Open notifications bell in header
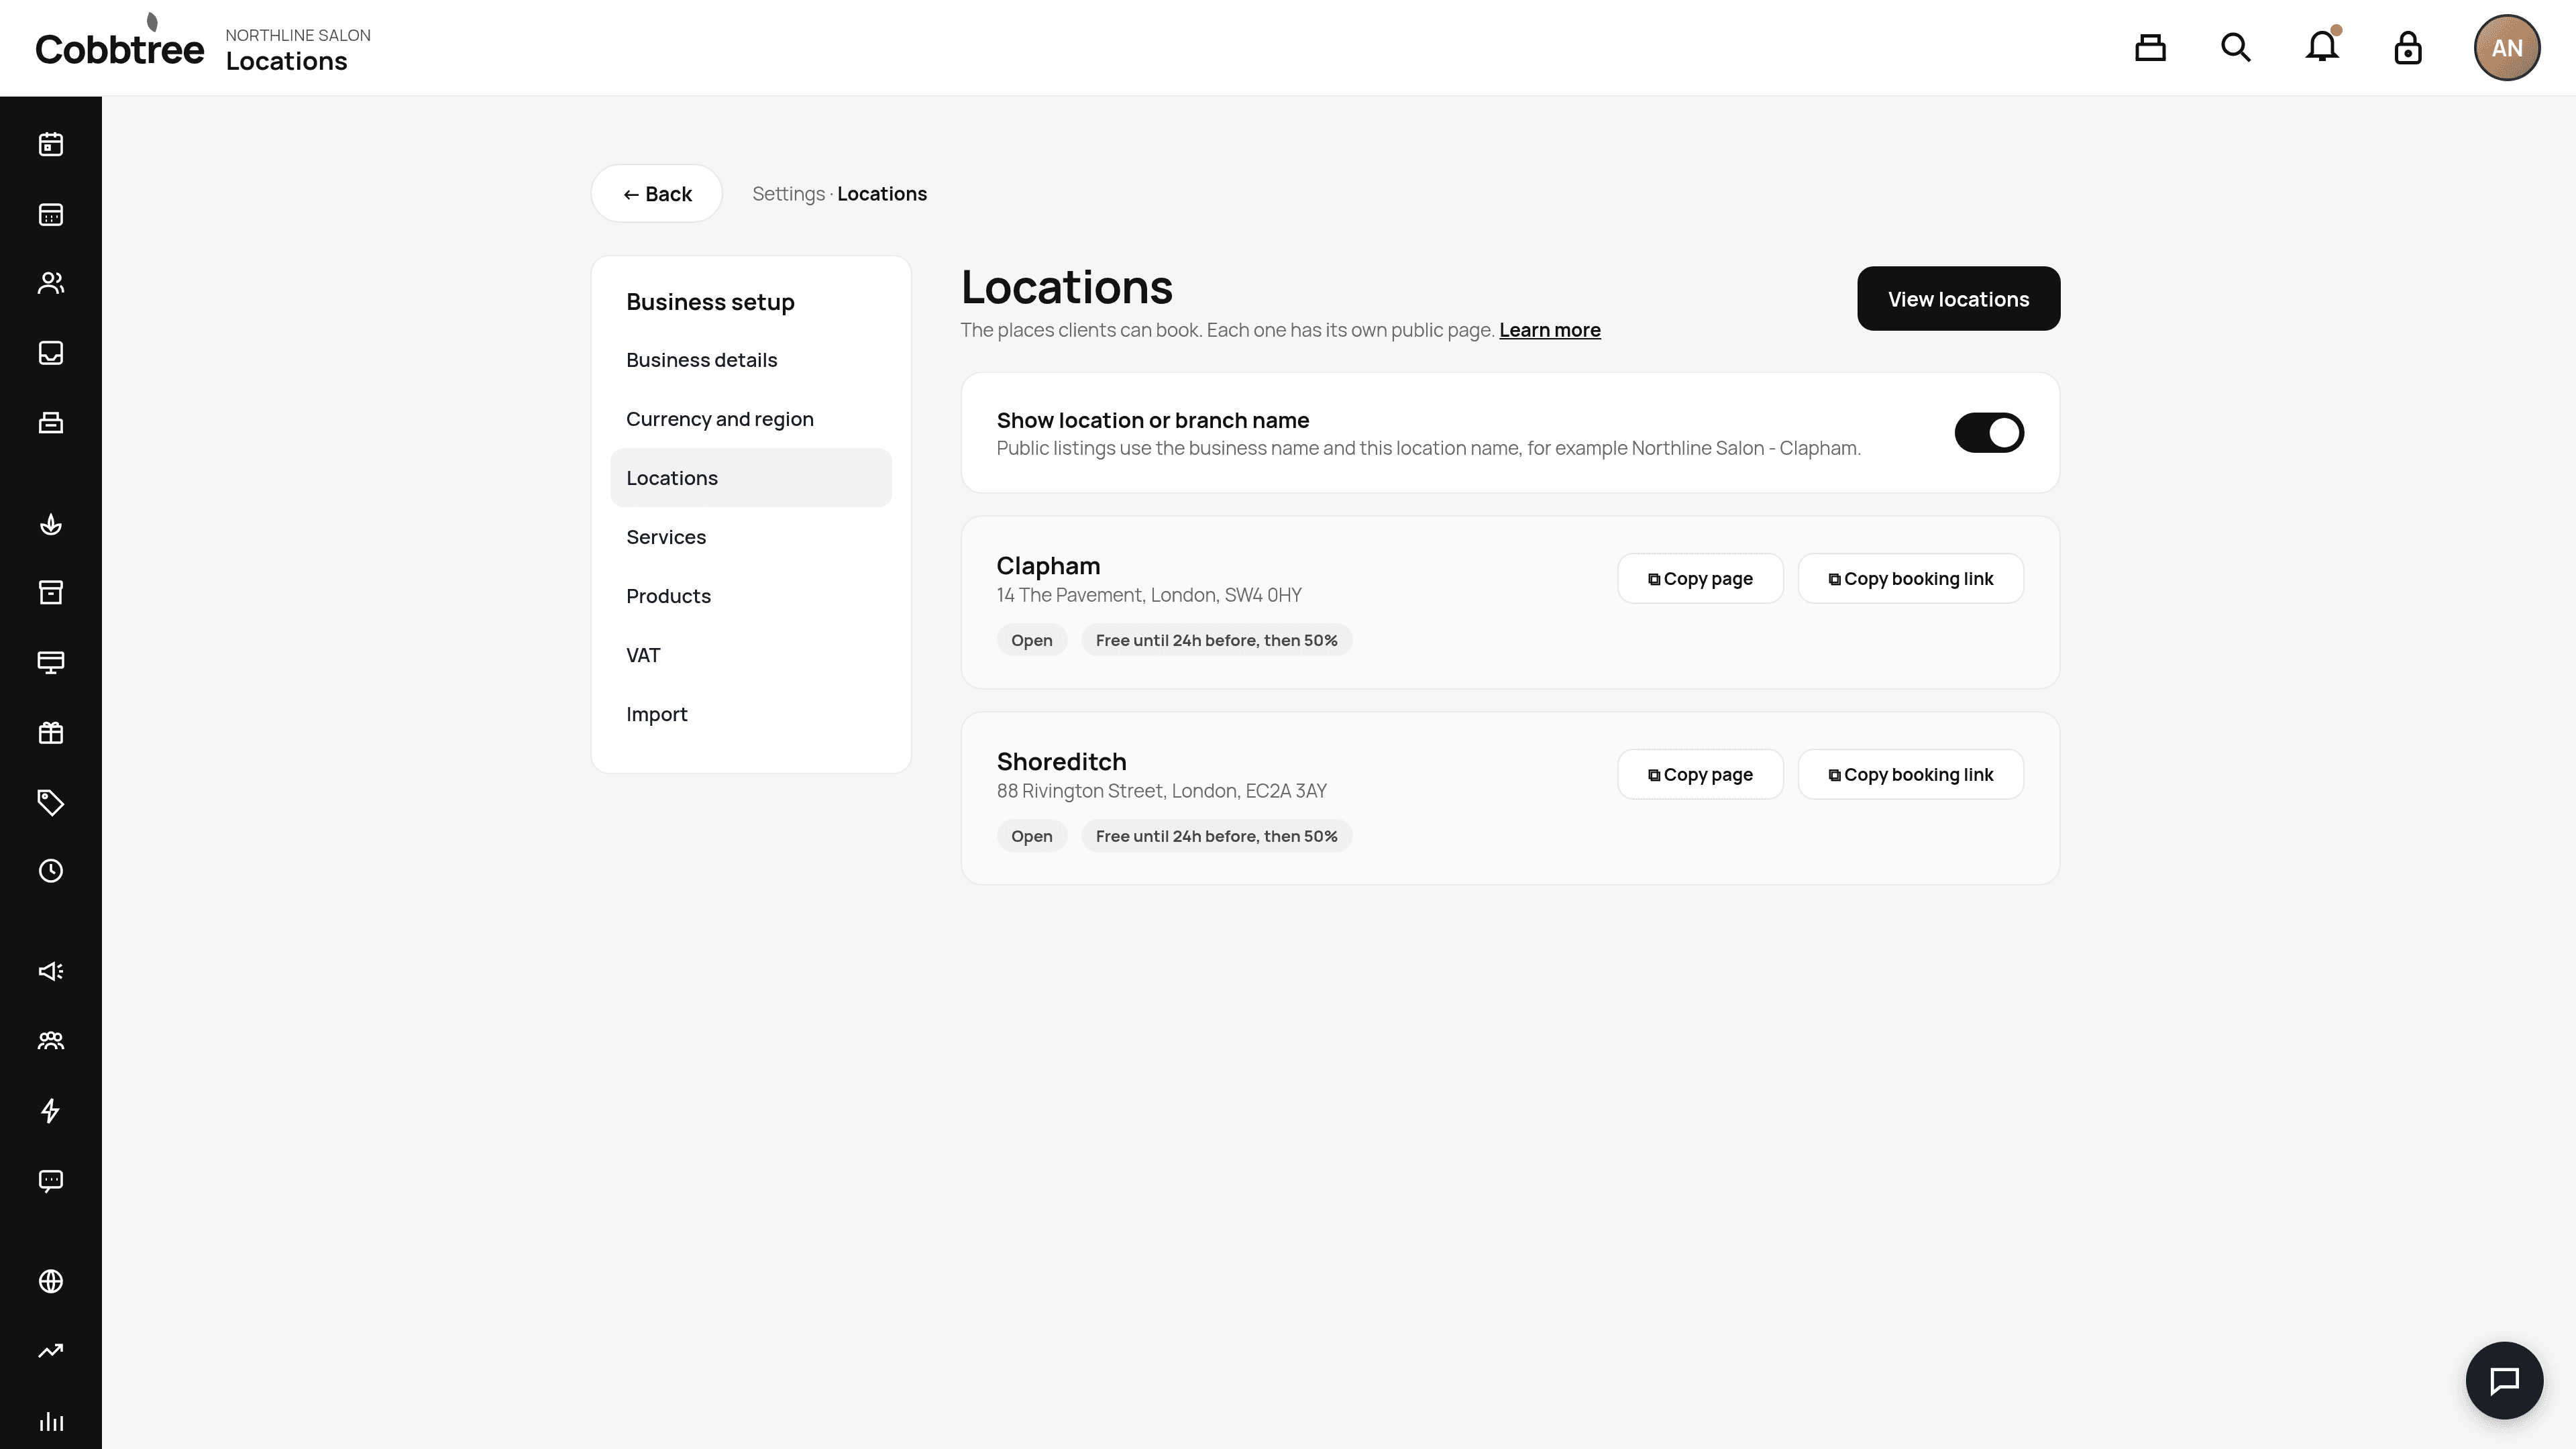2576x1449 pixels. (x=2322, y=46)
